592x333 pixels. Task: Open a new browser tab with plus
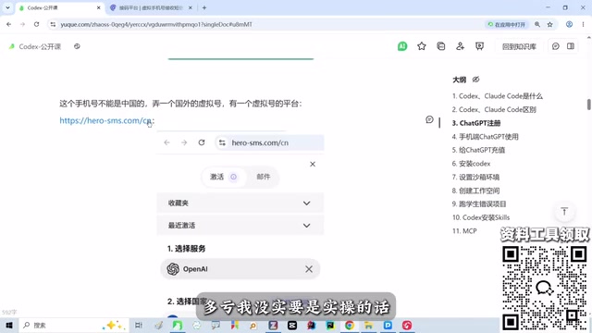[x=204, y=7]
